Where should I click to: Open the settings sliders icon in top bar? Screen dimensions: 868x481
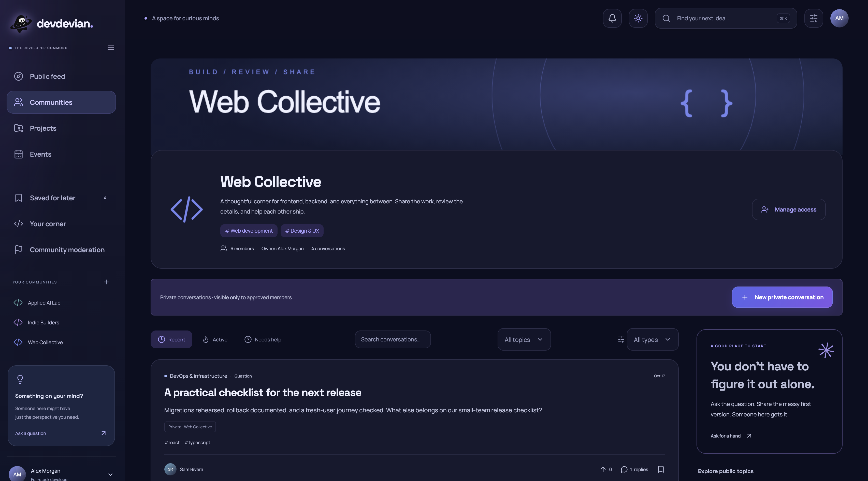click(813, 18)
